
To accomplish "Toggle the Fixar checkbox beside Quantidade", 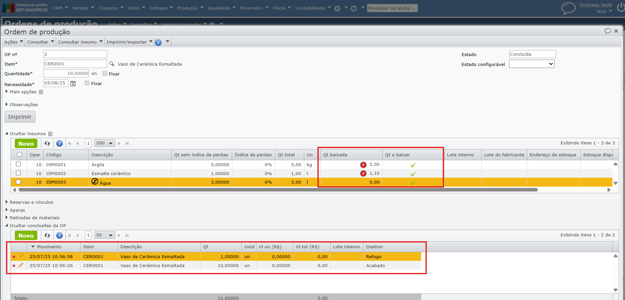I will pos(105,74).
